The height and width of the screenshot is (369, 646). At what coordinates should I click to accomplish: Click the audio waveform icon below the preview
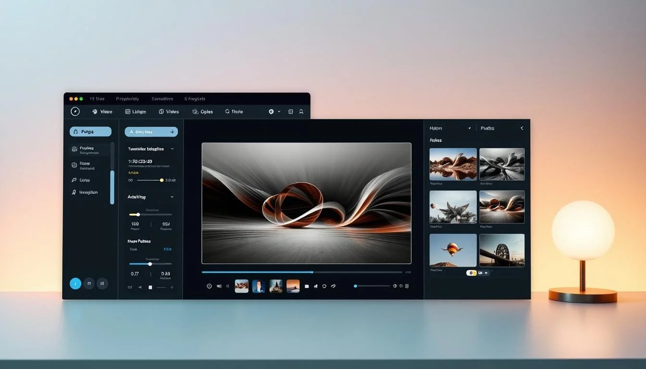click(219, 286)
